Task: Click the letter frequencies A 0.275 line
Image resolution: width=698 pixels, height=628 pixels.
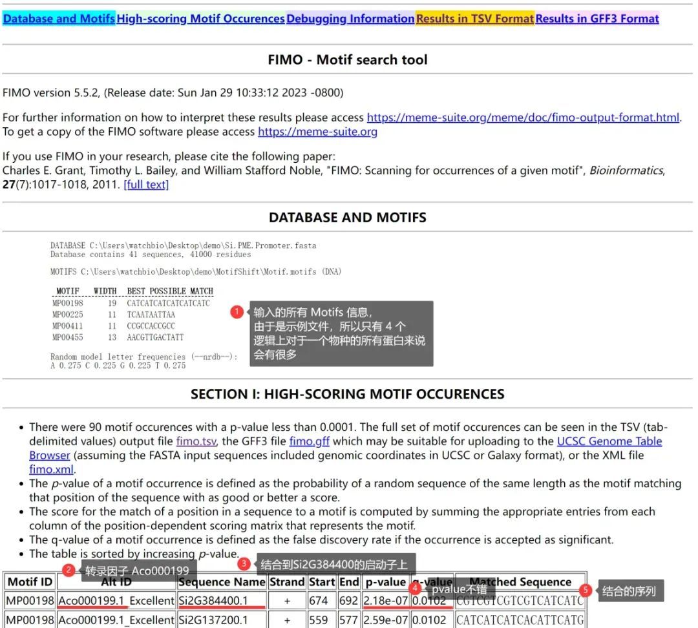Action: click(x=118, y=366)
